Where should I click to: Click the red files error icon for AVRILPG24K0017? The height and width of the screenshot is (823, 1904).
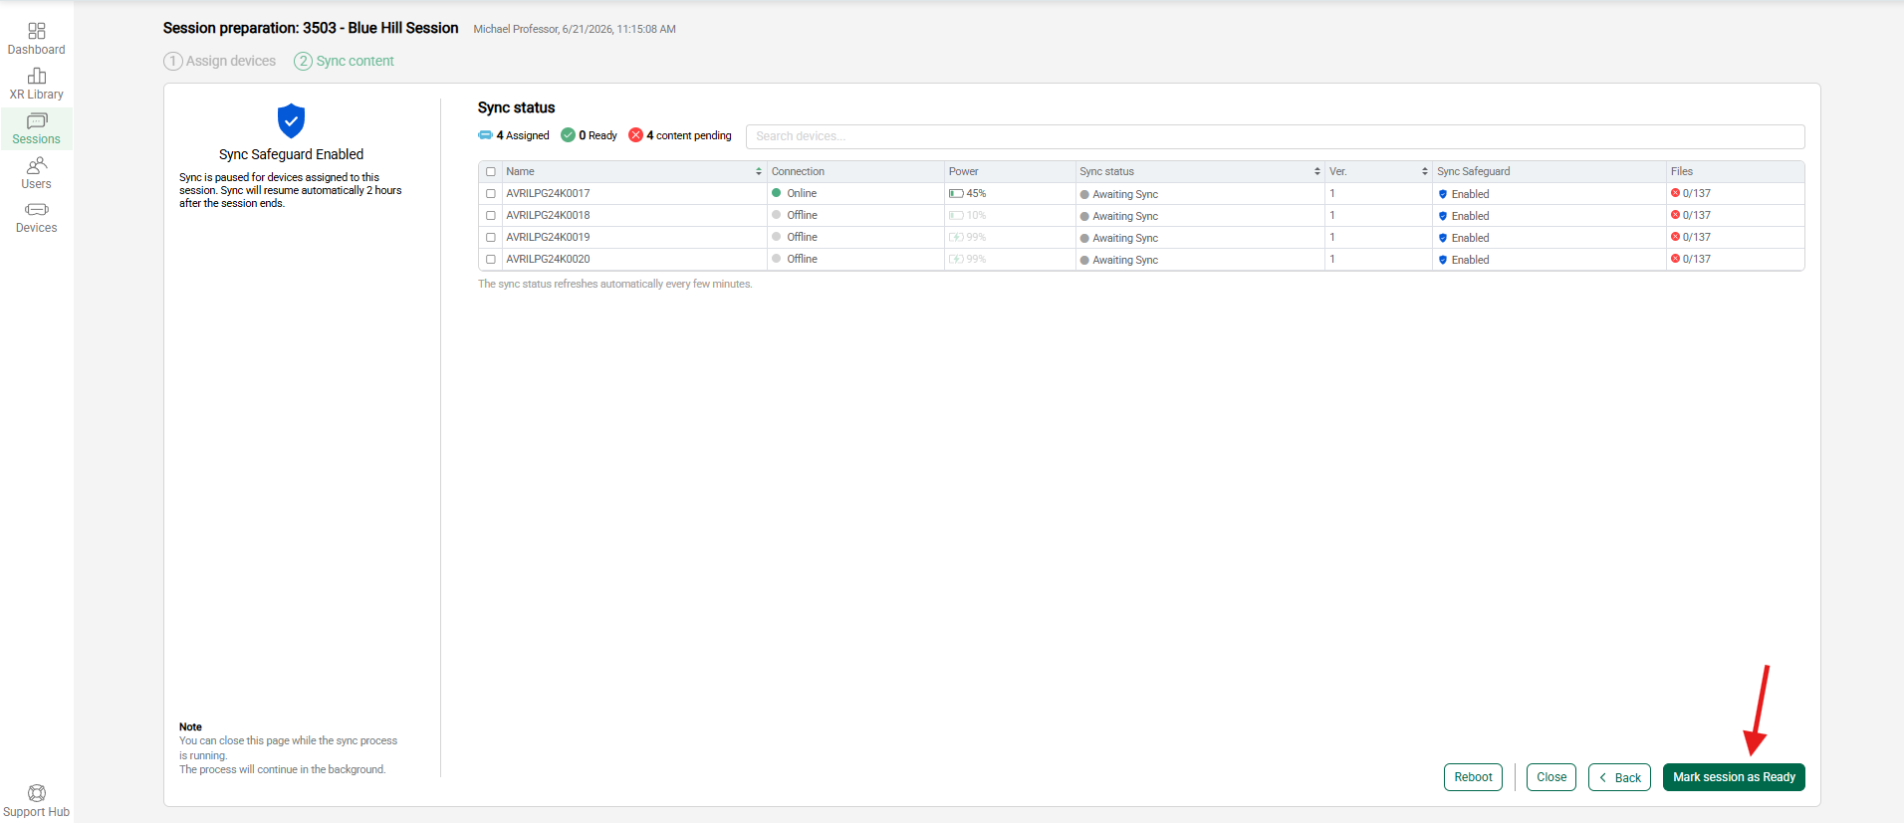(1676, 193)
